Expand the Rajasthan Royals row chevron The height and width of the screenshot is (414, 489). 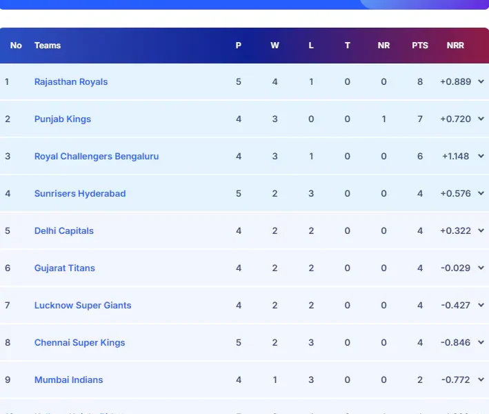click(481, 81)
